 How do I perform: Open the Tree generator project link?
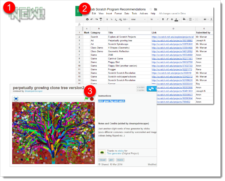pos(114,153)
